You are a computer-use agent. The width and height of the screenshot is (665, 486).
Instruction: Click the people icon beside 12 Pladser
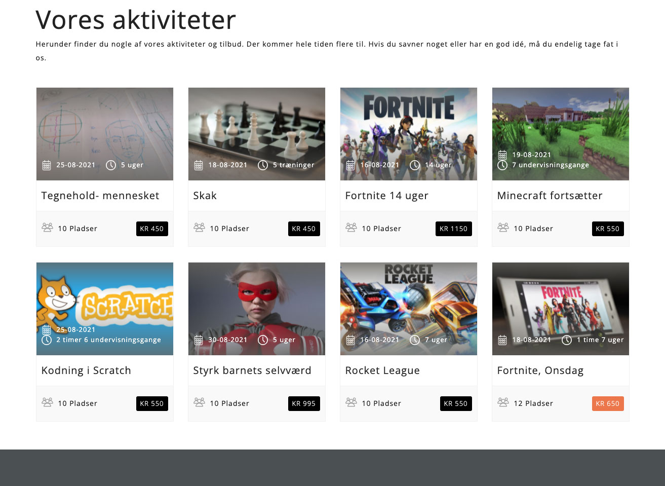pos(503,402)
